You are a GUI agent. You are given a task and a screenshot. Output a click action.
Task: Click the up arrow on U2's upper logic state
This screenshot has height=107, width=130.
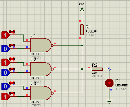click(x=10, y=59)
